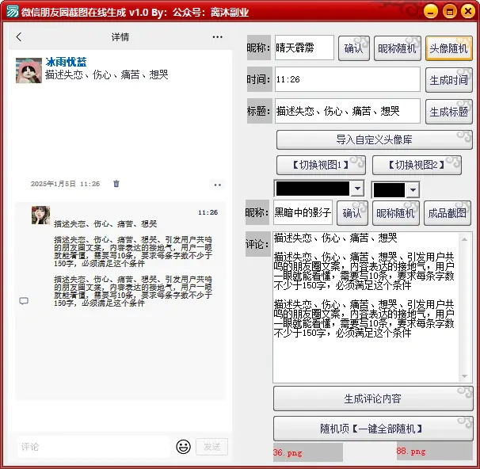Screen dimensions: 480x469
Task: Click the time input field showing 11:26
Action: [x=347, y=80]
